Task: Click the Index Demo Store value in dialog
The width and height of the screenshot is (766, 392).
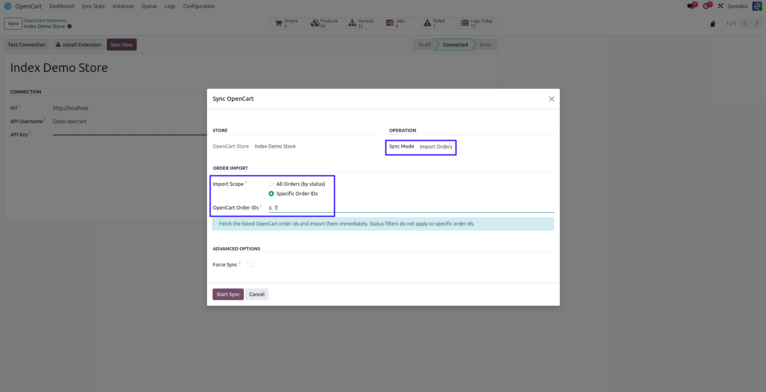Action: click(275, 146)
